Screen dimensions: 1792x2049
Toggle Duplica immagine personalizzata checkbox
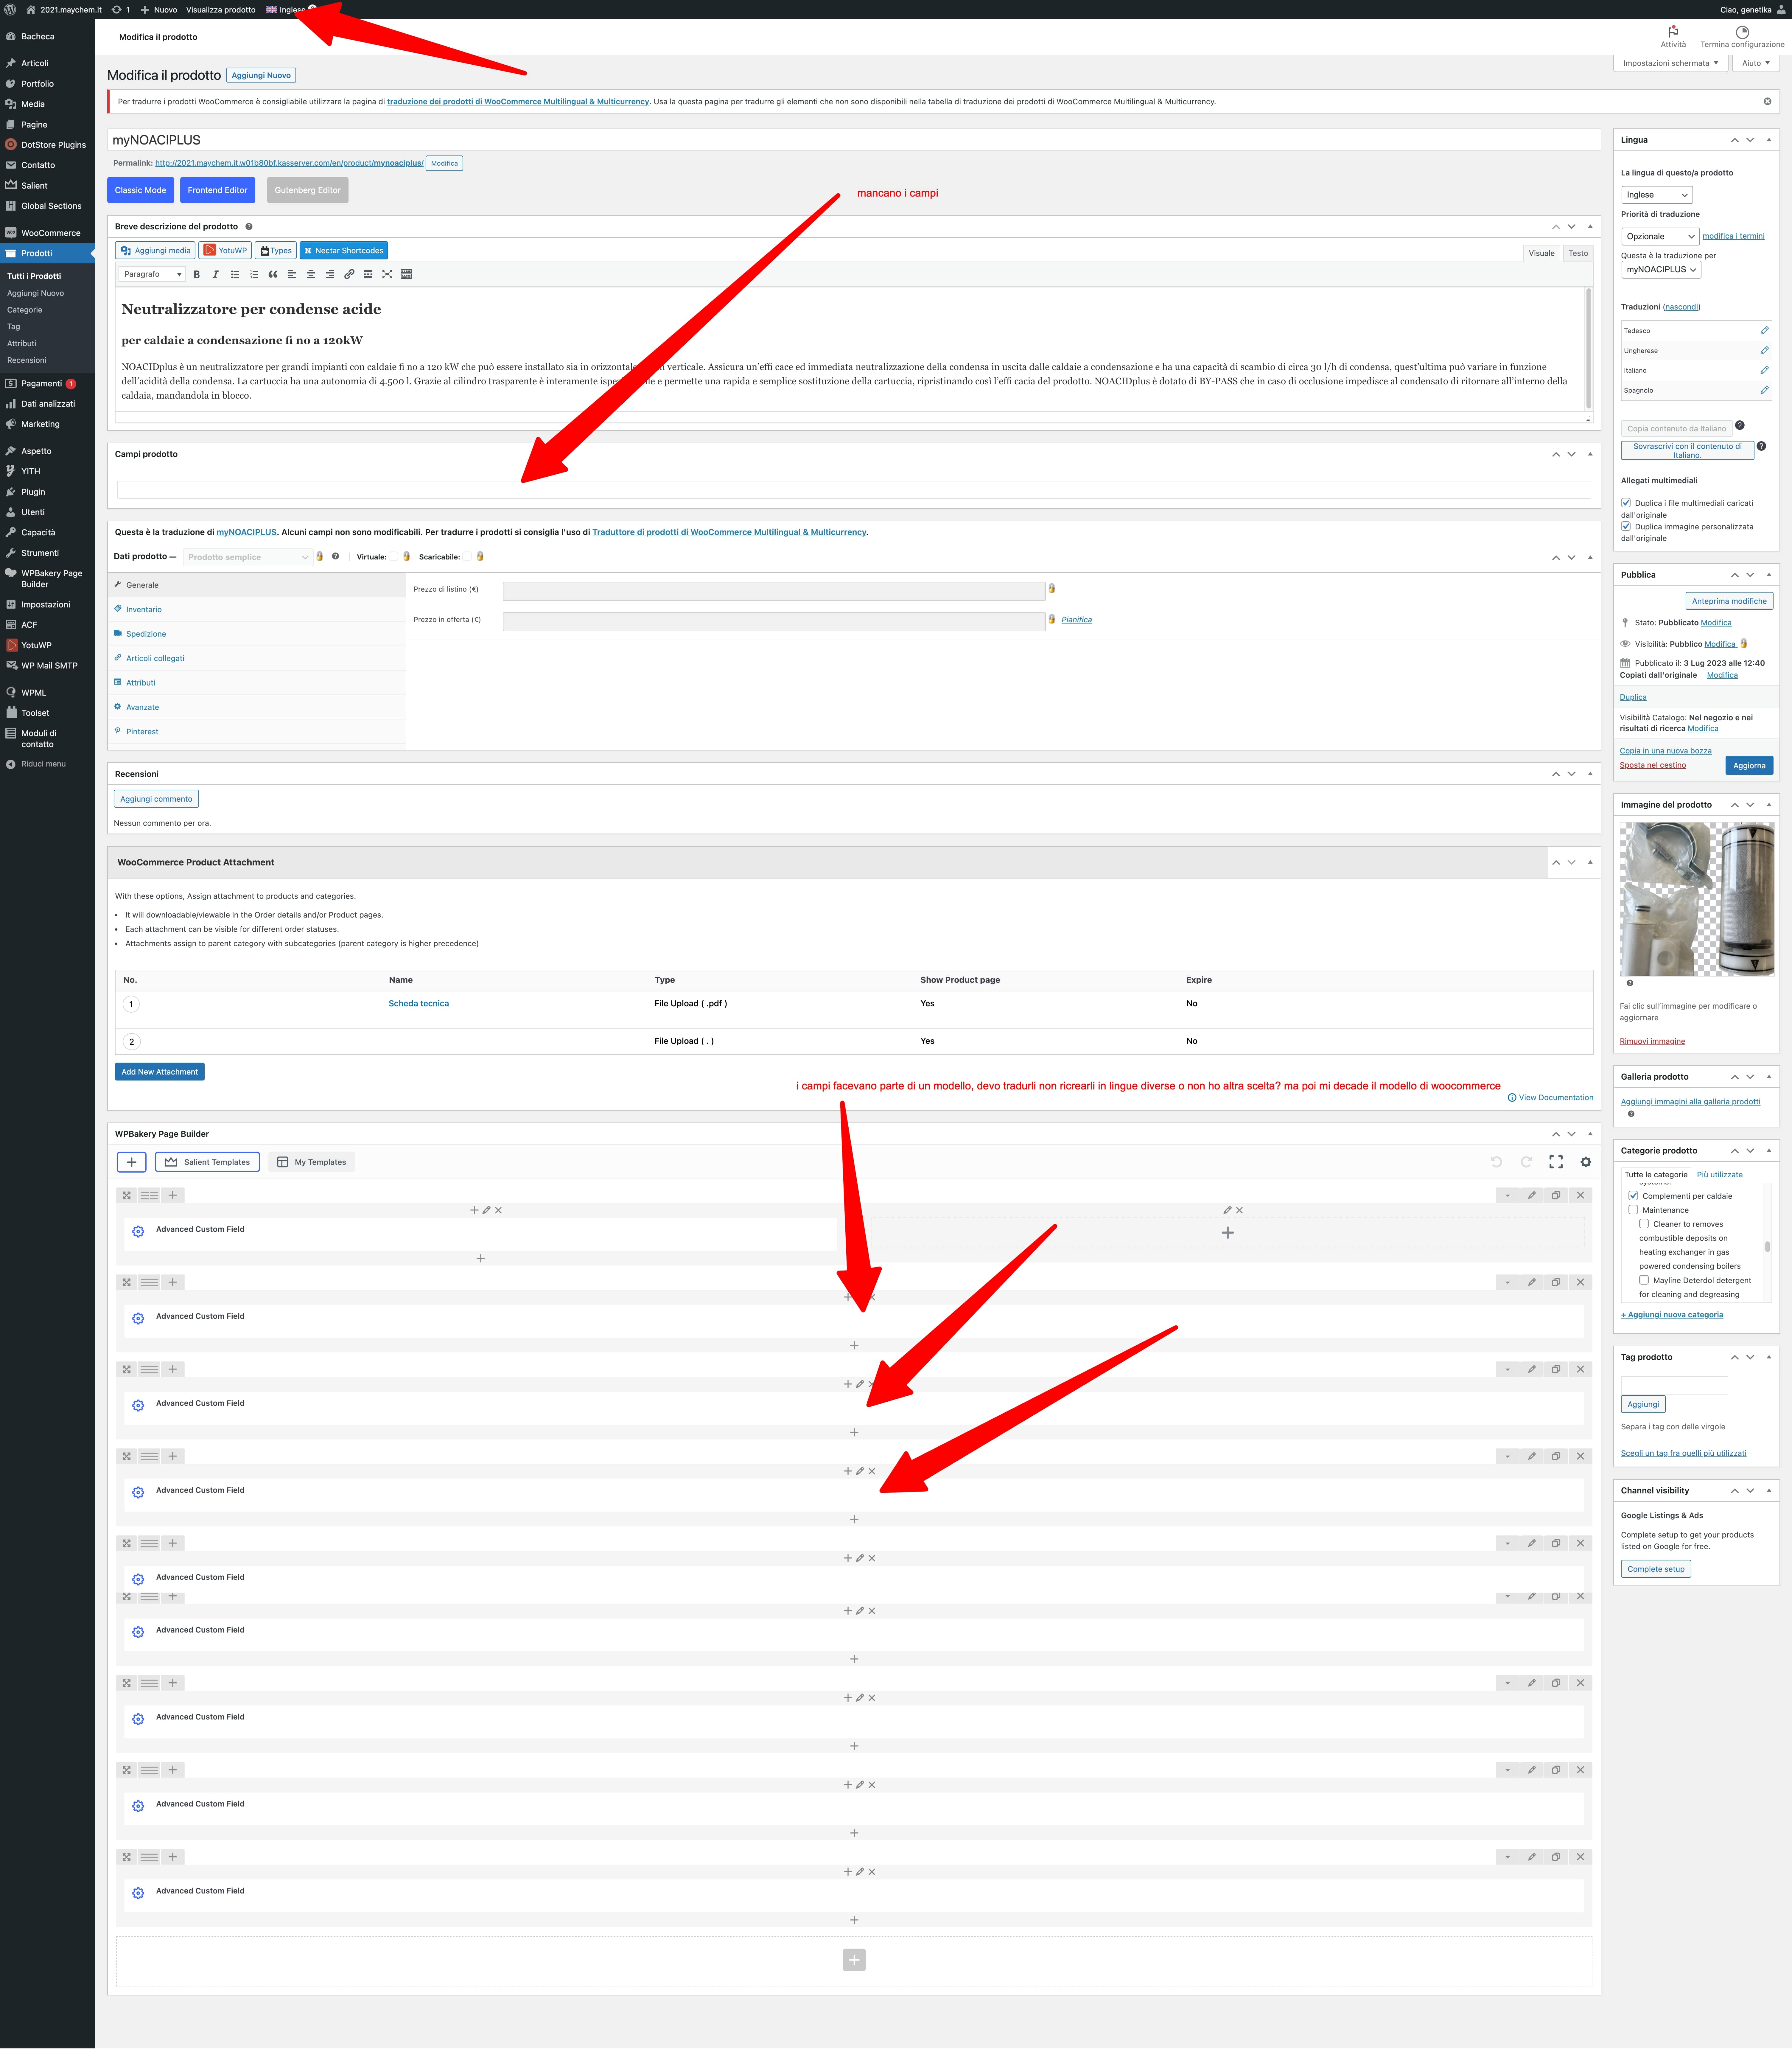[x=1626, y=526]
